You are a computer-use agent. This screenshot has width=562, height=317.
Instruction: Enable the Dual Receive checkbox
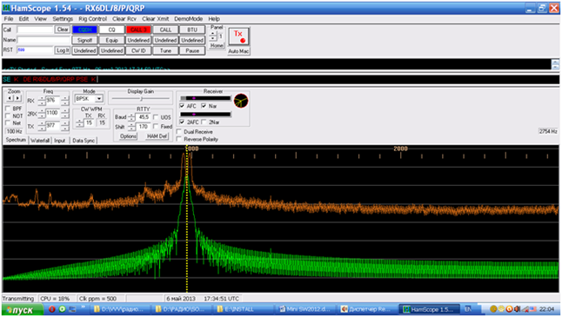(179, 132)
